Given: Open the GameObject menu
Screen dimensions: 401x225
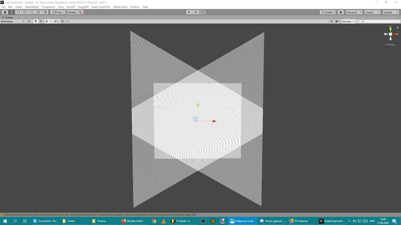Looking at the screenshot, I should [x=32, y=7].
